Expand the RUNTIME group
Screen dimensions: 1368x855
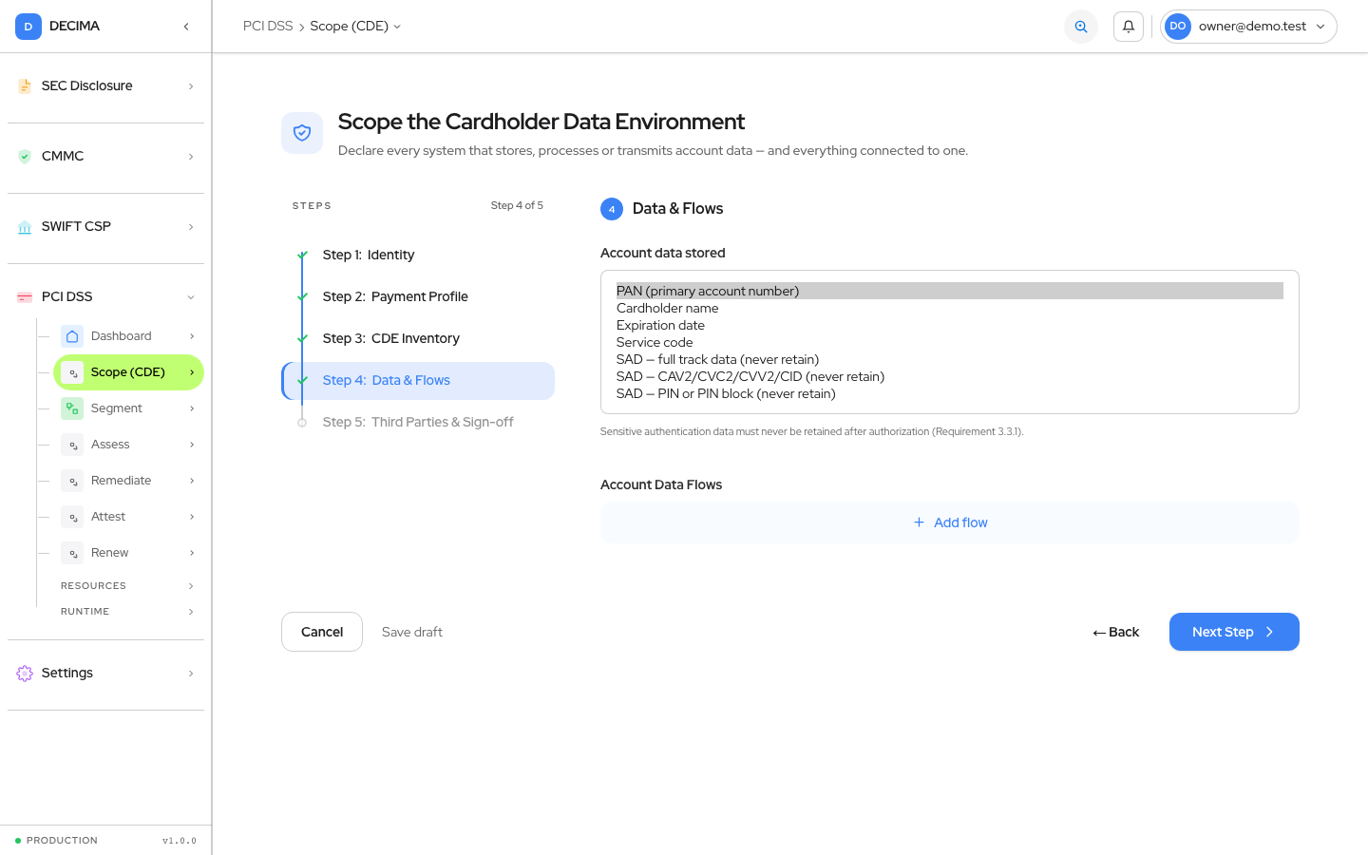191,612
